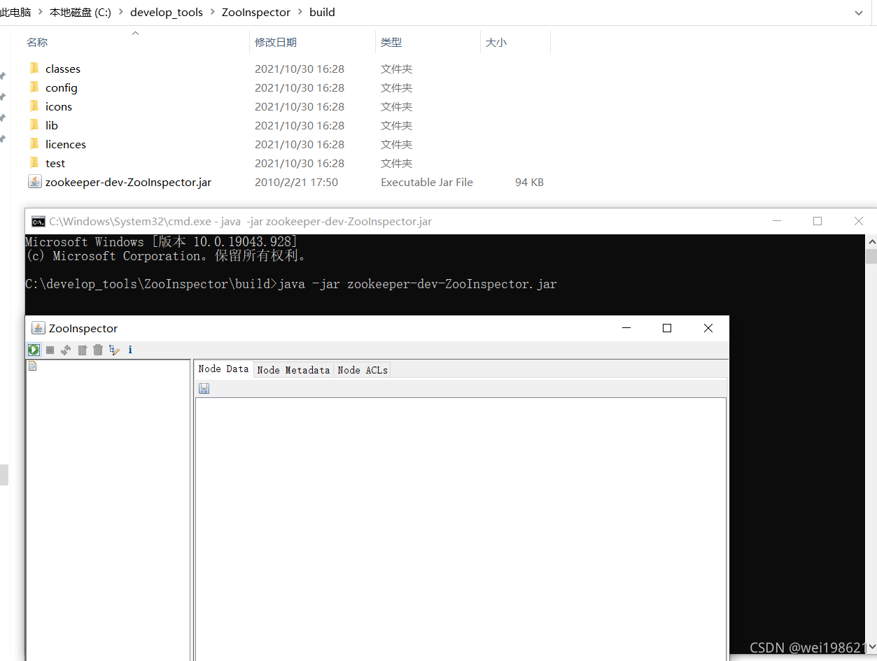Select the licences folder
Image resolution: width=877 pixels, height=661 pixels.
(x=66, y=144)
